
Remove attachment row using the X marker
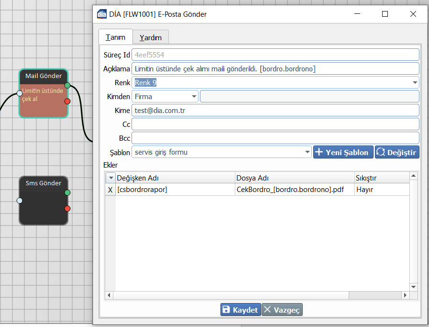110,190
